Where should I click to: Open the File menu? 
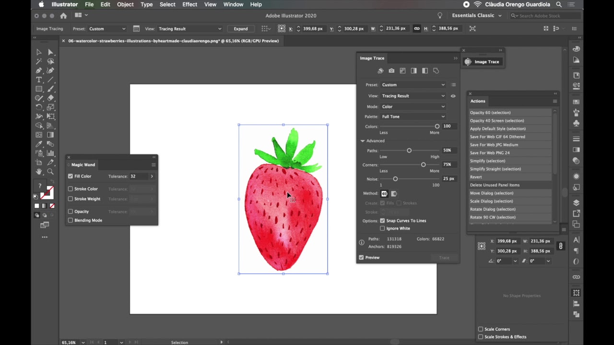click(89, 4)
